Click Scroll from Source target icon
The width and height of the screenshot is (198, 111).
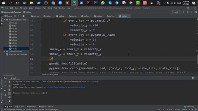tap(15, 16)
